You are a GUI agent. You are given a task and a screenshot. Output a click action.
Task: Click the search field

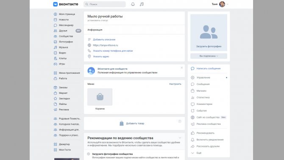point(105,4)
